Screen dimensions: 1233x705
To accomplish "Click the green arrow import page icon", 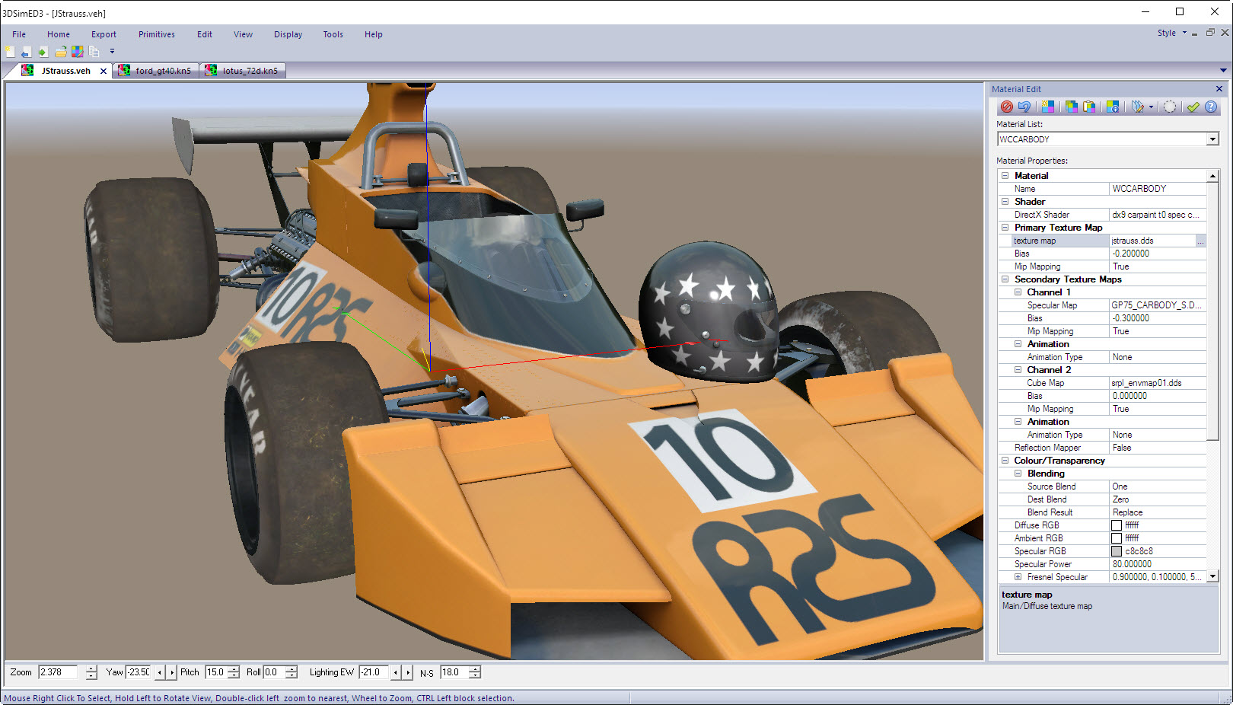I will coord(43,52).
